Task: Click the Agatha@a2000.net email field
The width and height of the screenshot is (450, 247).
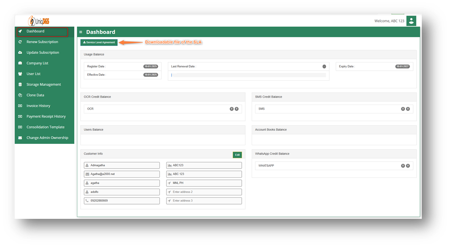Action: coord(122,174)
